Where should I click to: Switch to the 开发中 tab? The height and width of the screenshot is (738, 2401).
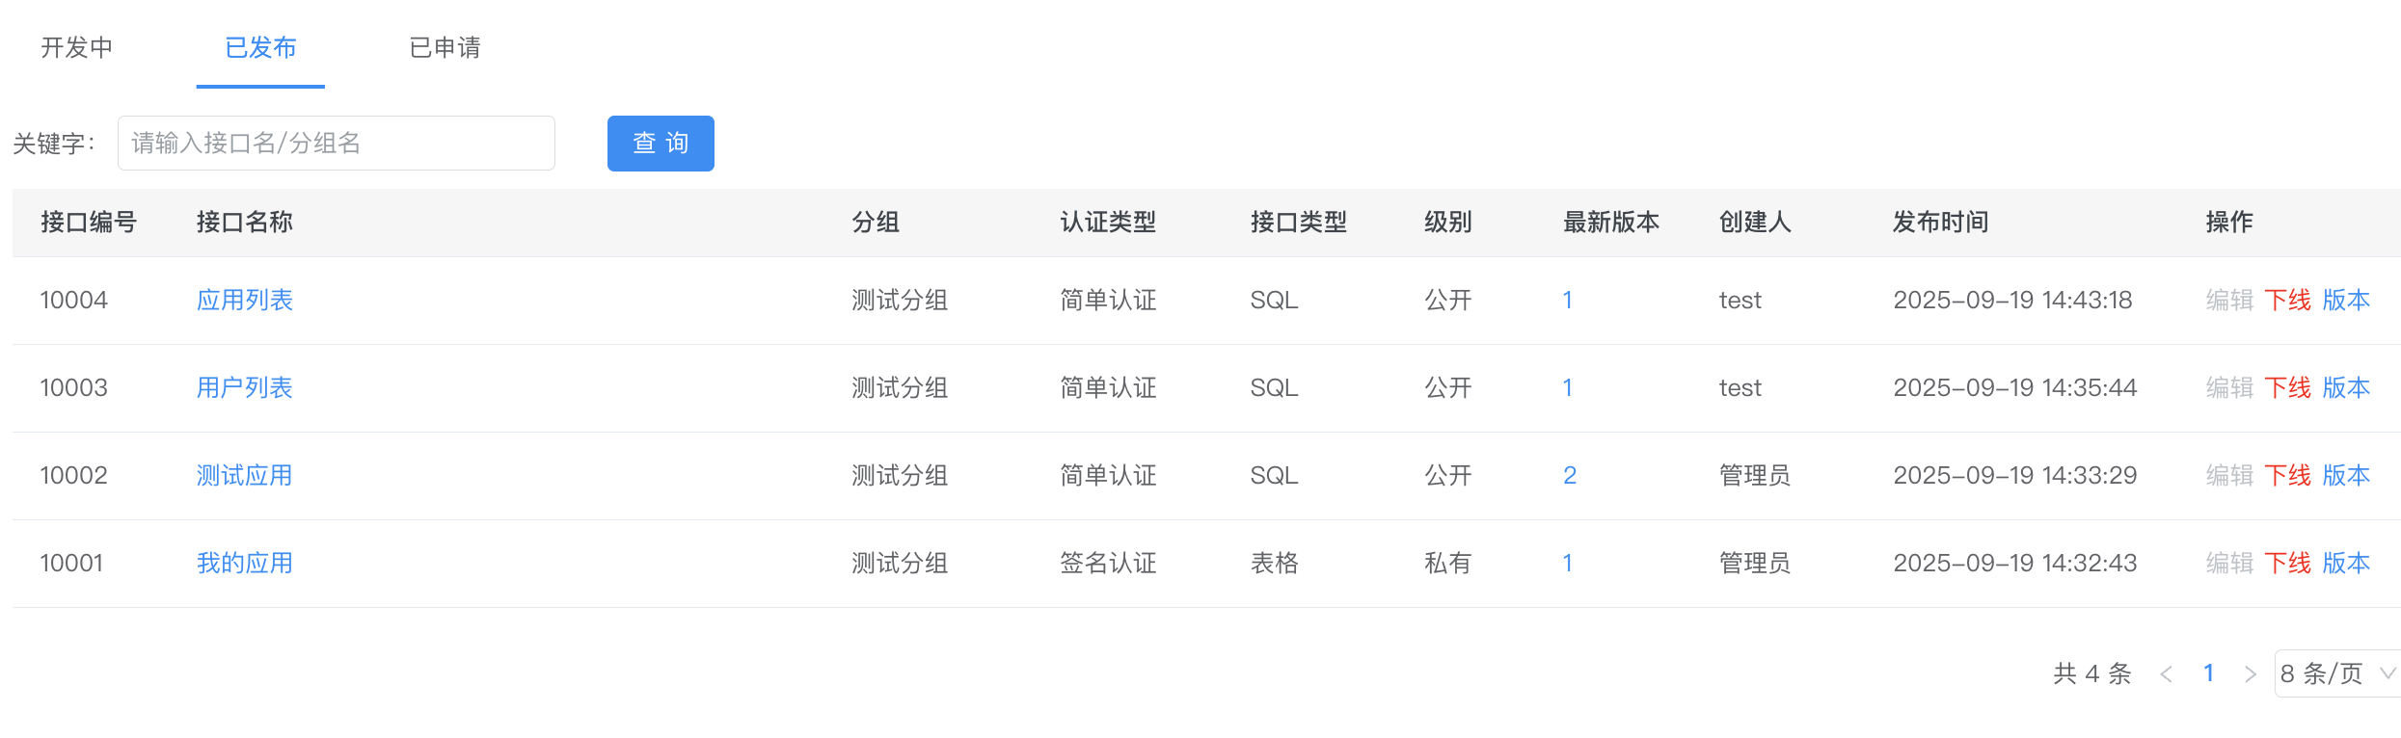(77, 47)
